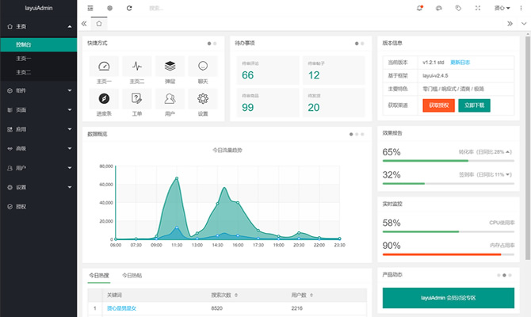Viewport: 531px width, 317px height.
Task: Click the globe website icon in header
Action: (x=109, y=8)
